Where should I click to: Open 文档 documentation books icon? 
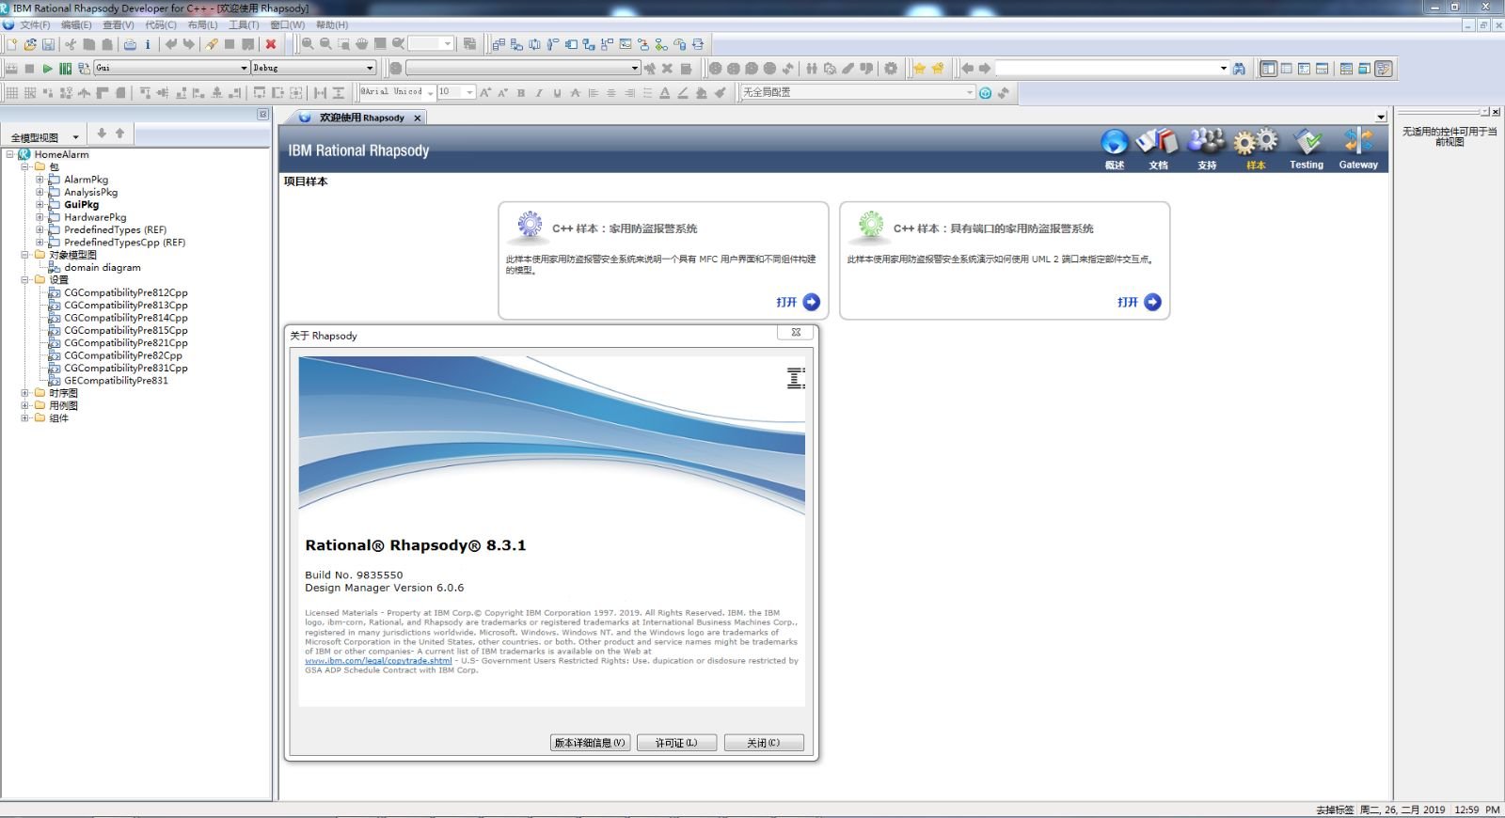point(1158,149)
